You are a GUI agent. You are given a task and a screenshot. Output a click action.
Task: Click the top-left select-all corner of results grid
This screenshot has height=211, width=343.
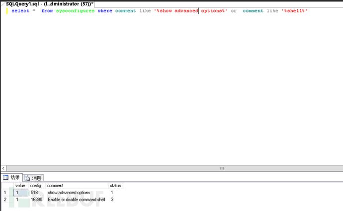coord(7,186)
